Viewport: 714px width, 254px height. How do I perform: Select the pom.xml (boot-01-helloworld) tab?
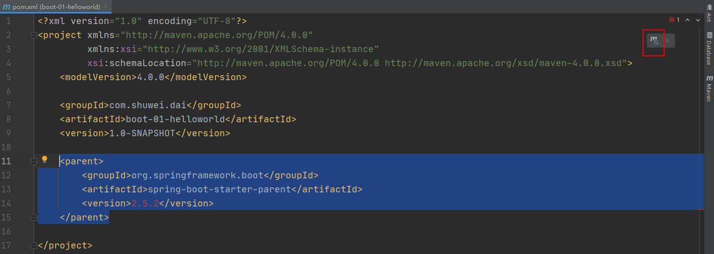(56, 7)
